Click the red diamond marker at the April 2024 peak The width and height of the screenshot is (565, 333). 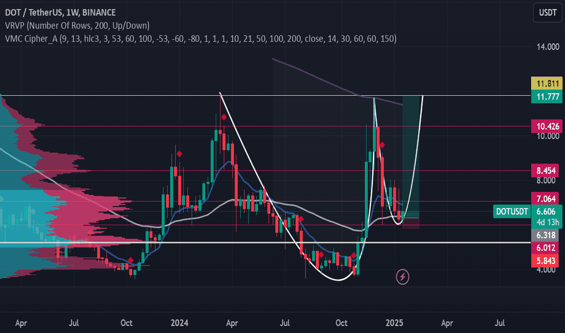click(x=224, y=117)
